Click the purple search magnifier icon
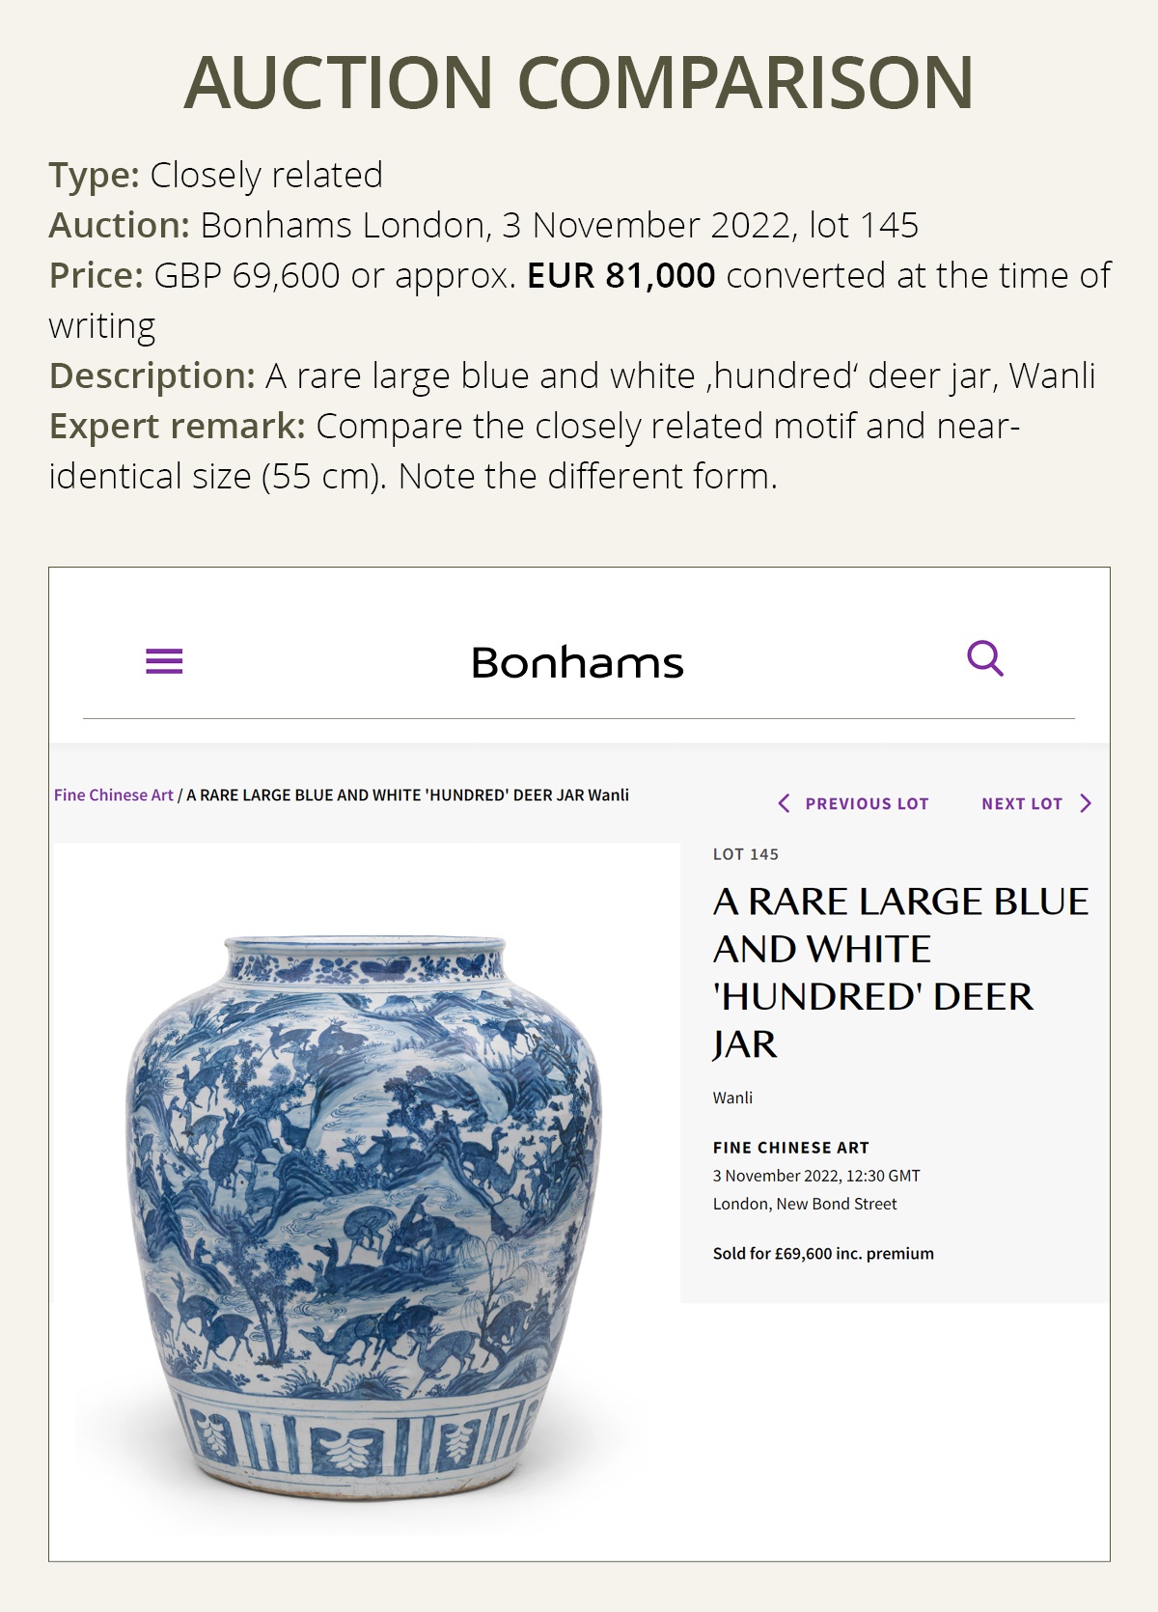1158x1612 pixels. (985, 659)
